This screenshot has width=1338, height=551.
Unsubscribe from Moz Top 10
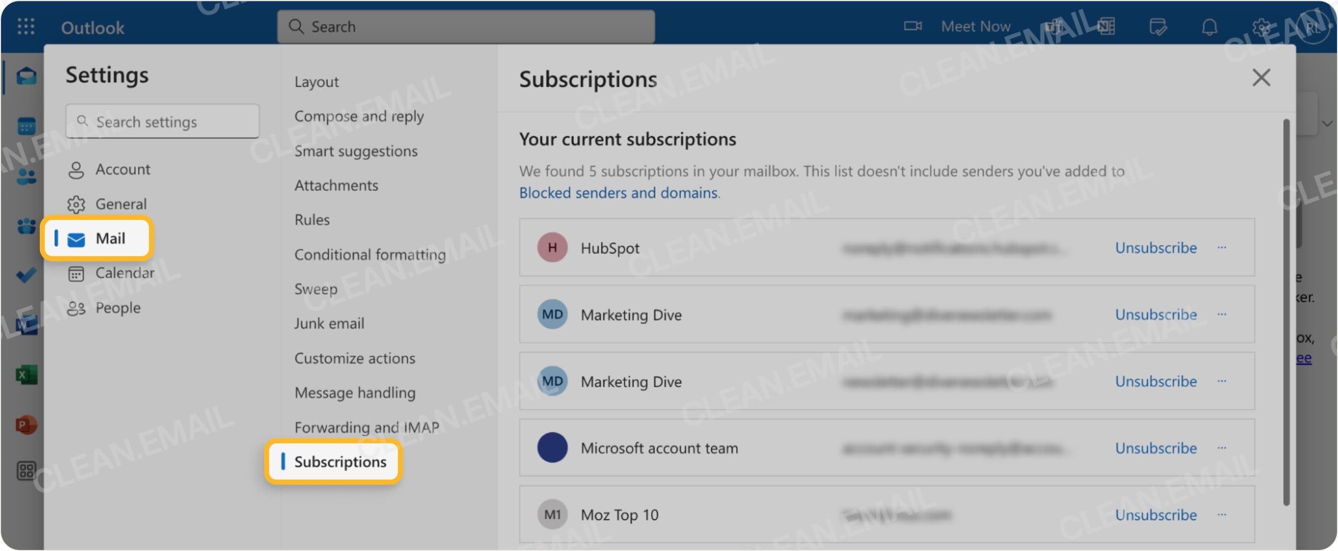[x=1155, y=515]
